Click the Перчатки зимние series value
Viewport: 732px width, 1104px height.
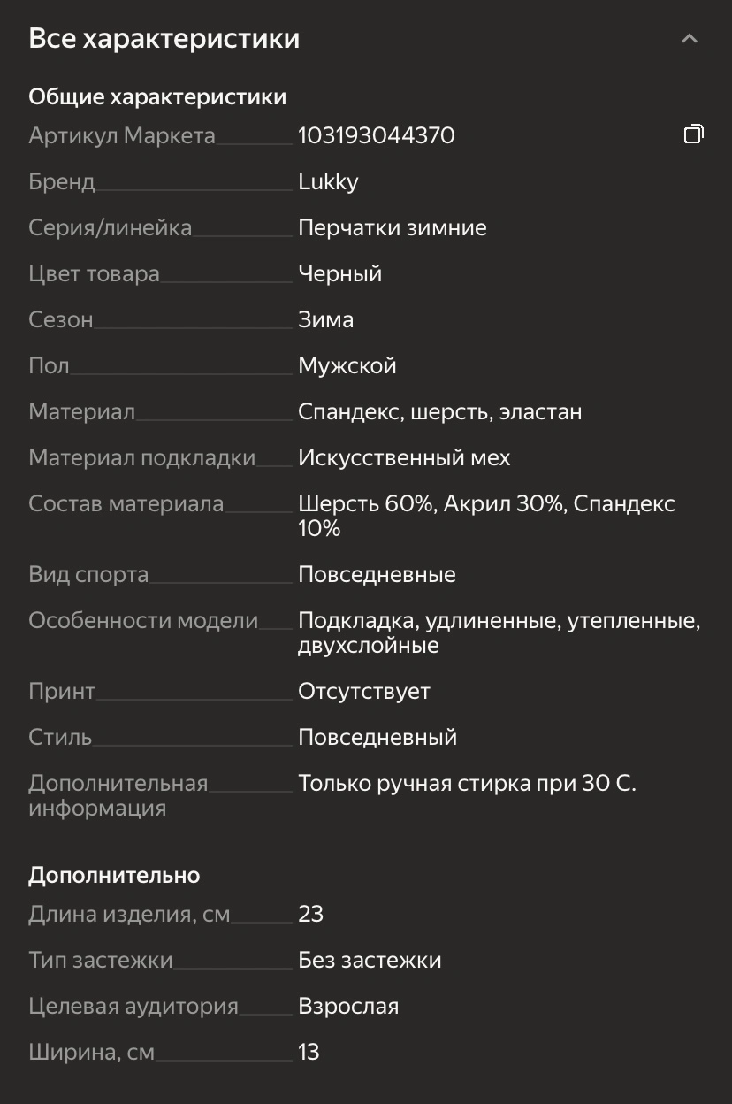point(393,227)
